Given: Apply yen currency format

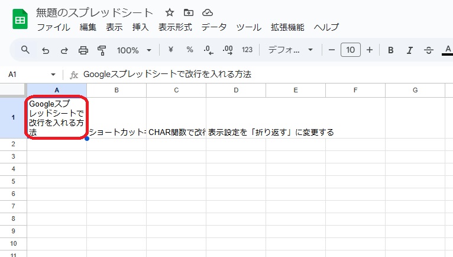Looking at the screenshot, I should (x=171, y=50).
